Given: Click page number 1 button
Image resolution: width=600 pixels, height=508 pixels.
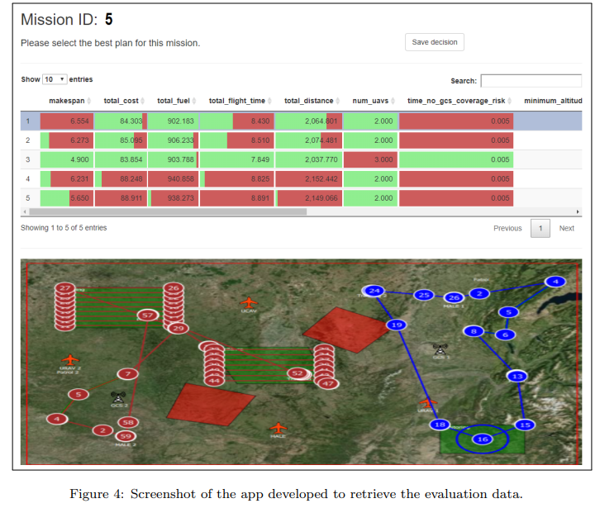Looking at the screenshot, I should pyautogui.click(x=540, y=228).
